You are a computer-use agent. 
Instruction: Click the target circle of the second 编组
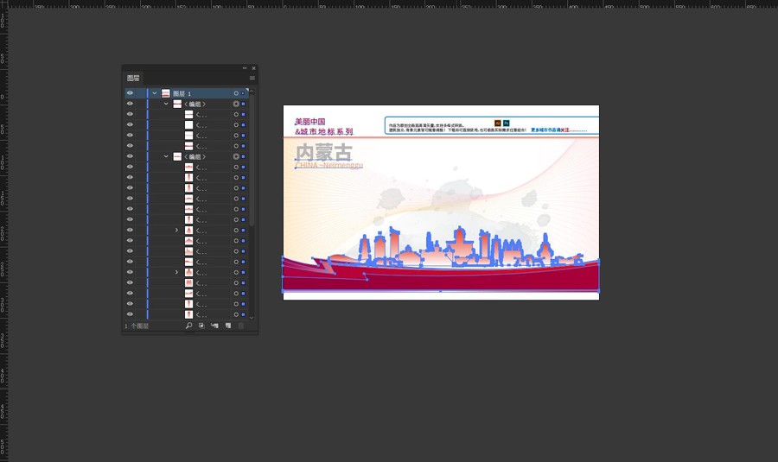pos(236,156)
